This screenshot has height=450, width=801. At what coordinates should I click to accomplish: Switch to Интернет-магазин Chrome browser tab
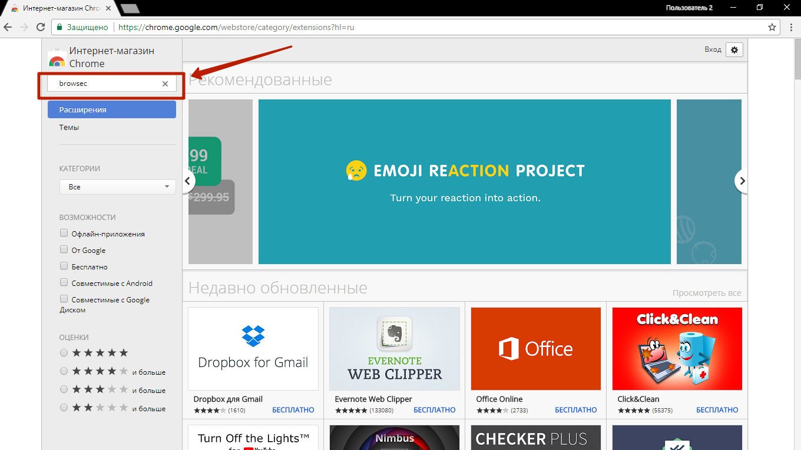click(61, 8)
